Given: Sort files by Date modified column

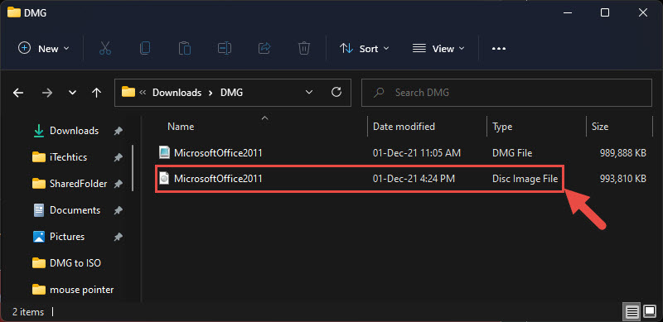Looking at the screenshot, I should 404,127.
